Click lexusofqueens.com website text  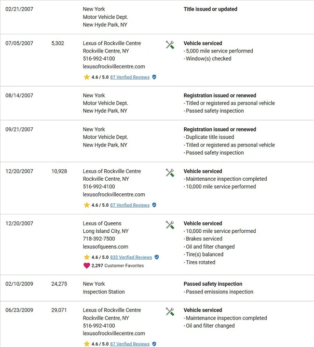(x=106, y=247)
